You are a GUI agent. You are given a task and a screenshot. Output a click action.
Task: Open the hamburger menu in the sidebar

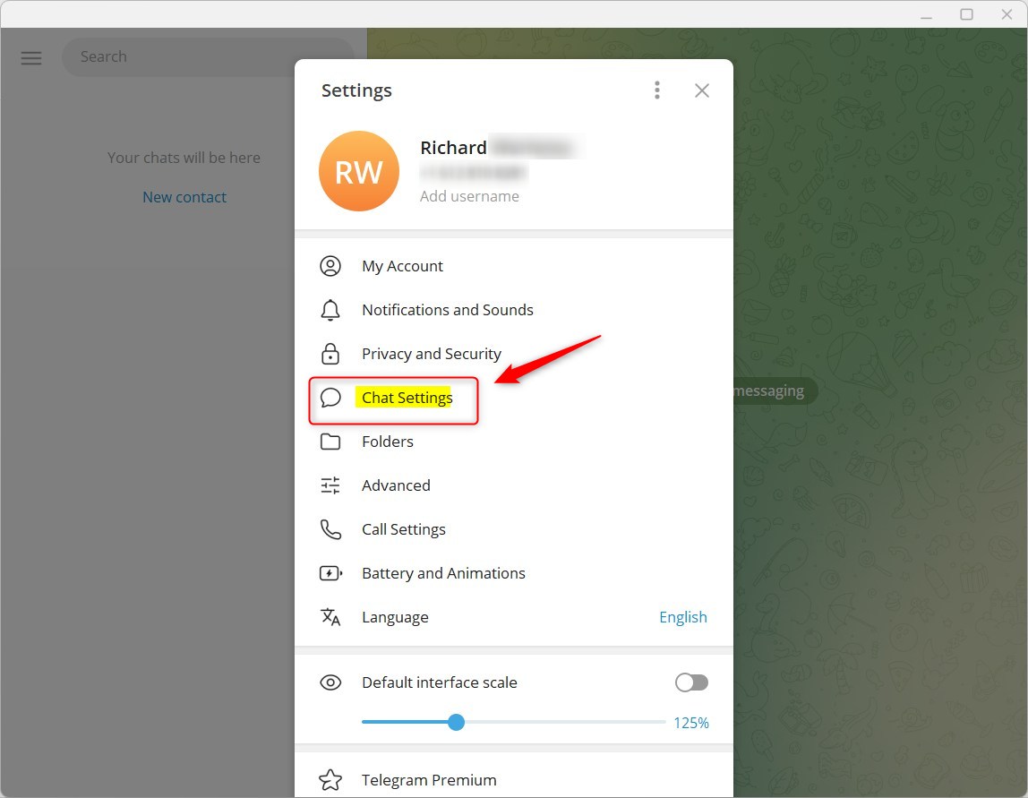pyautogui.click(x=30, y=57)
